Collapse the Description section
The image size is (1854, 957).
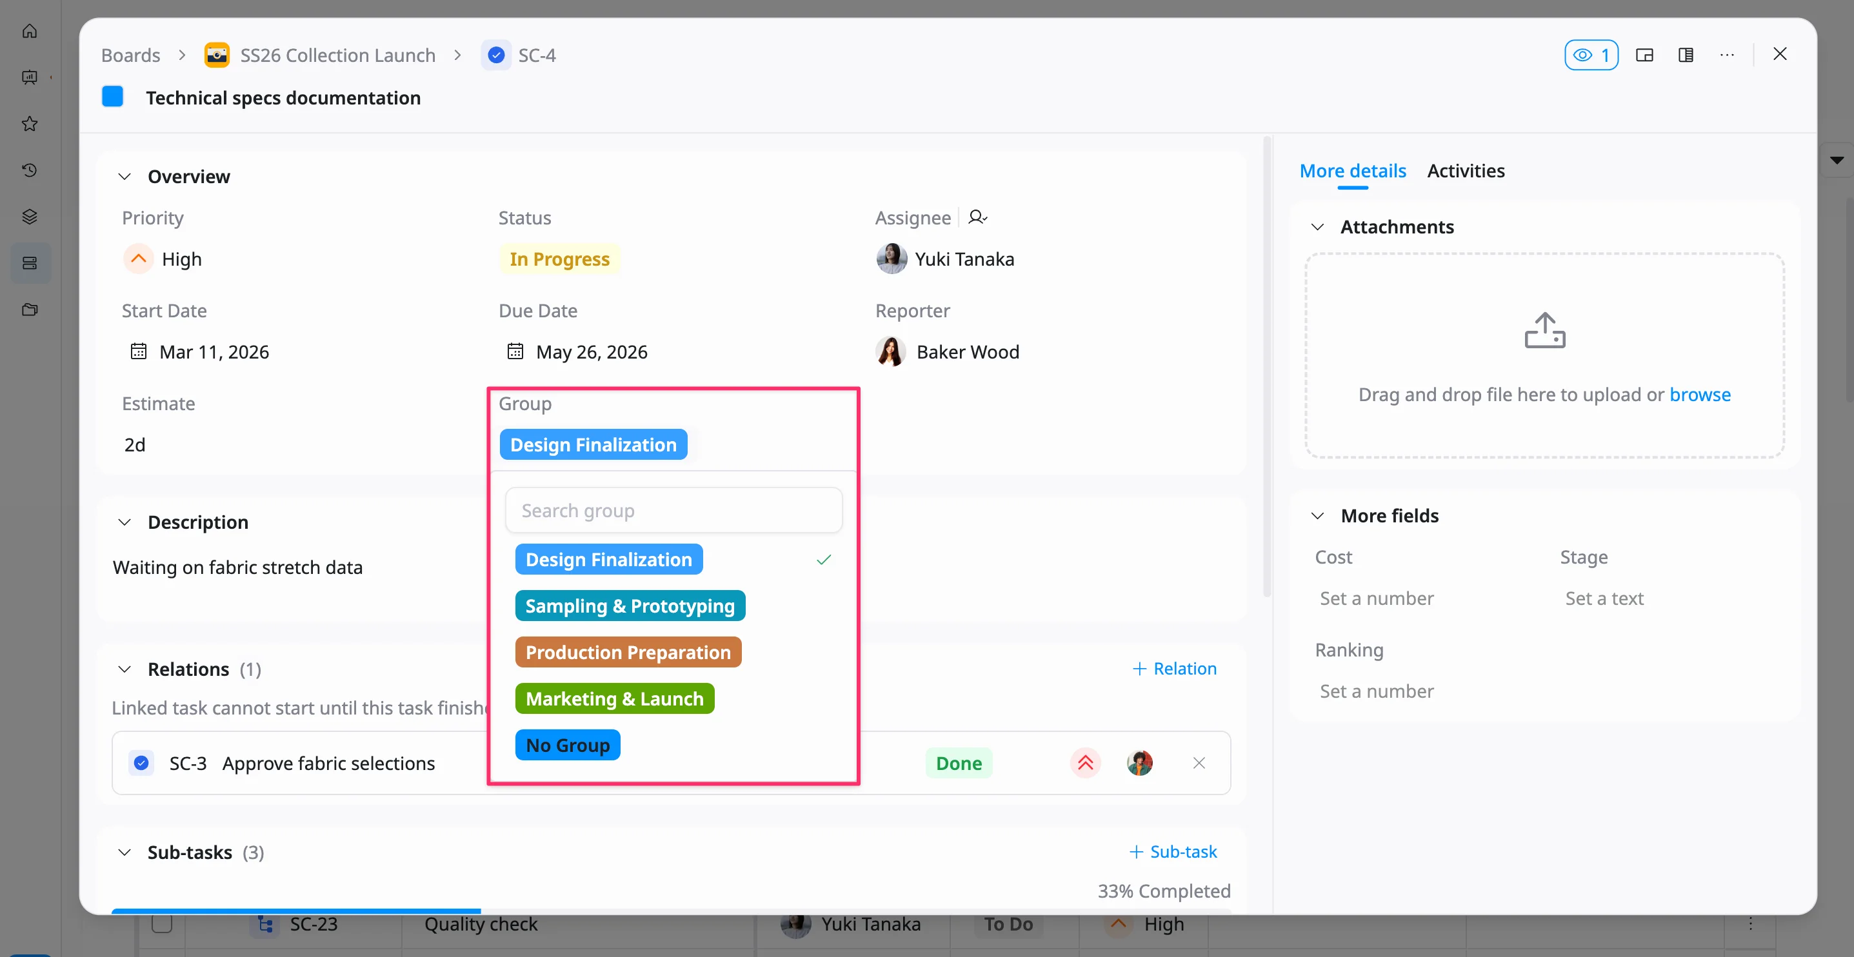coord(124,522)
